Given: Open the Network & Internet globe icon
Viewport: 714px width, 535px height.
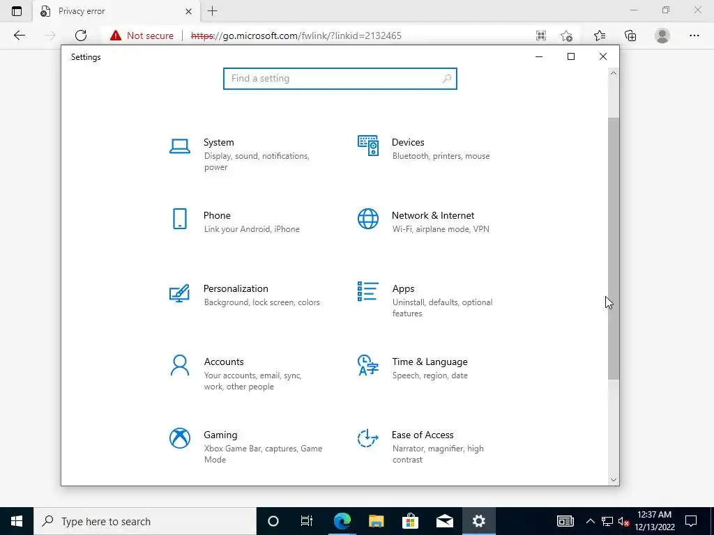Looking at the screenshot, I should pos(368,219).
